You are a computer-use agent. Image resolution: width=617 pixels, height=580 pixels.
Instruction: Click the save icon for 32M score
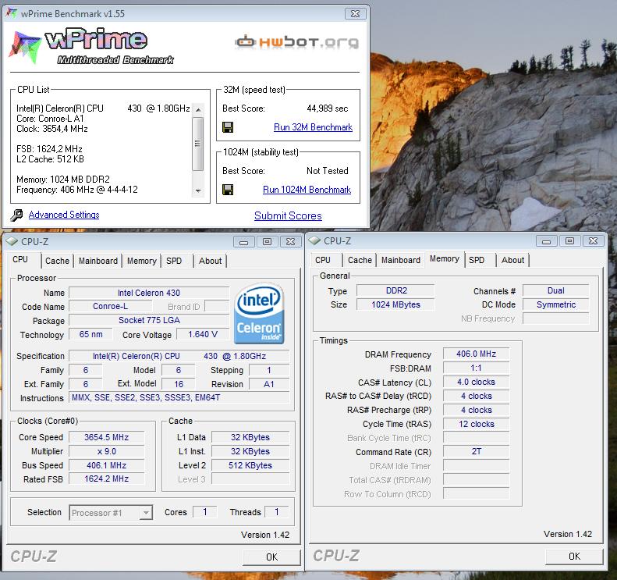(x=228, y=127)
